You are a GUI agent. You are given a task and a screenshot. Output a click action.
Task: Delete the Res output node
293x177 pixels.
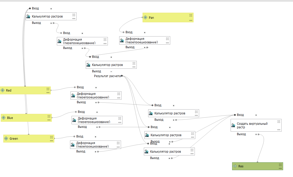coord(280,165)
